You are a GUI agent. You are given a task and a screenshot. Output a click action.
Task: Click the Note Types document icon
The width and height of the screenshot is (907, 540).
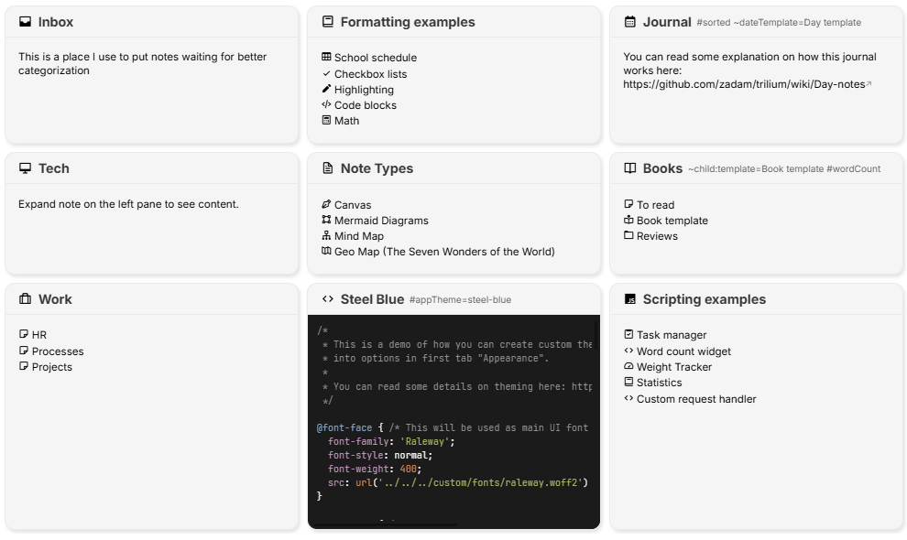[x=327, y=168]
